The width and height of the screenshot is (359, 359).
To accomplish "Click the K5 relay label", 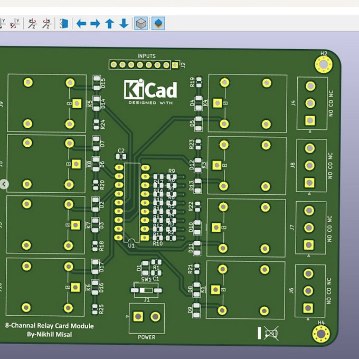I will (x=90, y=103).
